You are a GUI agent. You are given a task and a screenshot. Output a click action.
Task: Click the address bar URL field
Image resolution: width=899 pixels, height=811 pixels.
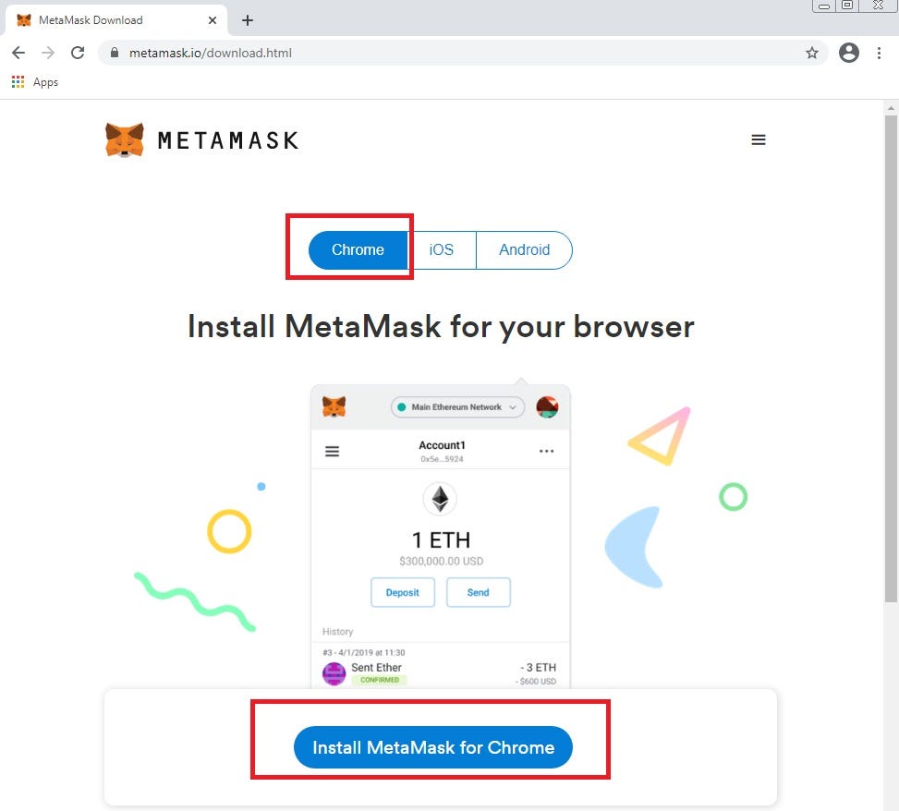coord(463,53)
